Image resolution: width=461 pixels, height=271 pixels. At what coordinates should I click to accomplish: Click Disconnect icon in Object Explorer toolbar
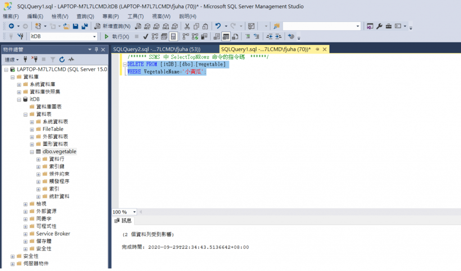pos(34,59)
